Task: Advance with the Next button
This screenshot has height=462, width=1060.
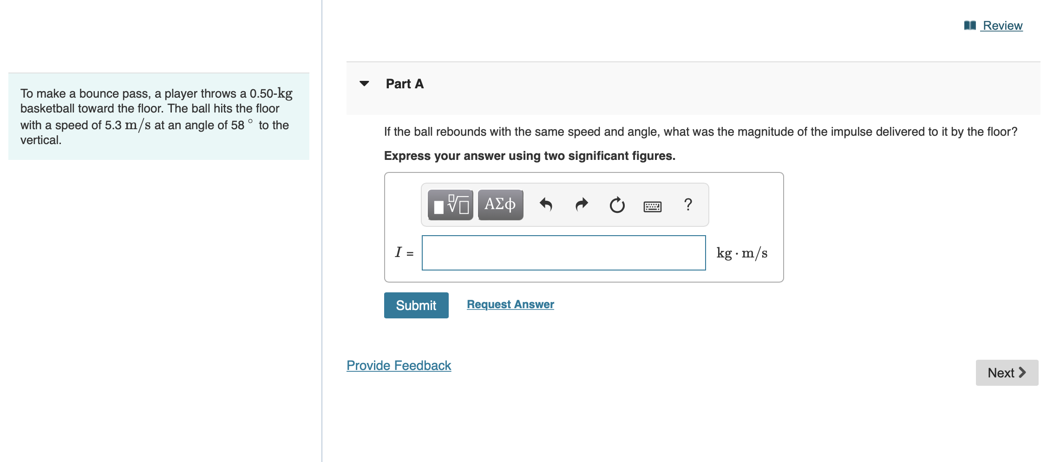Action: (1007, 372)
